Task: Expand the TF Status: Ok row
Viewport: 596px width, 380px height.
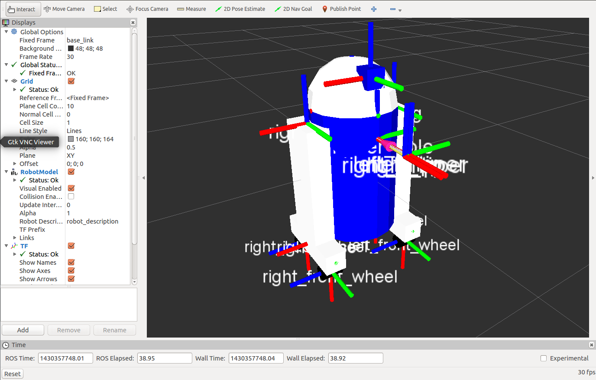Action: tap(15, 254)
